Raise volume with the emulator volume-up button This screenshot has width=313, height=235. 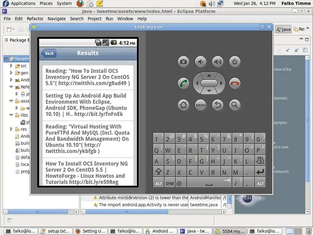(218, 62)
